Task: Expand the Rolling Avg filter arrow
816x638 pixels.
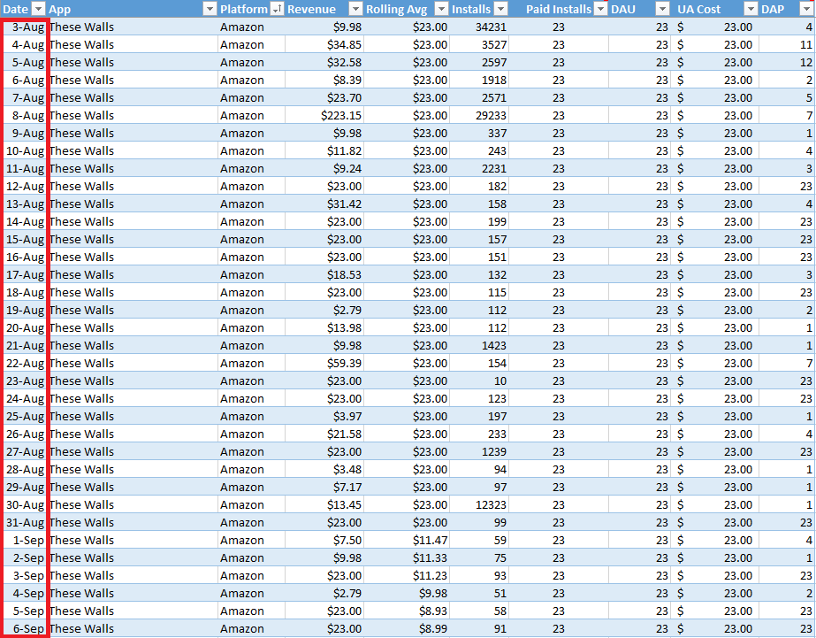Action: pyautogui.click(x=441, y=9)
